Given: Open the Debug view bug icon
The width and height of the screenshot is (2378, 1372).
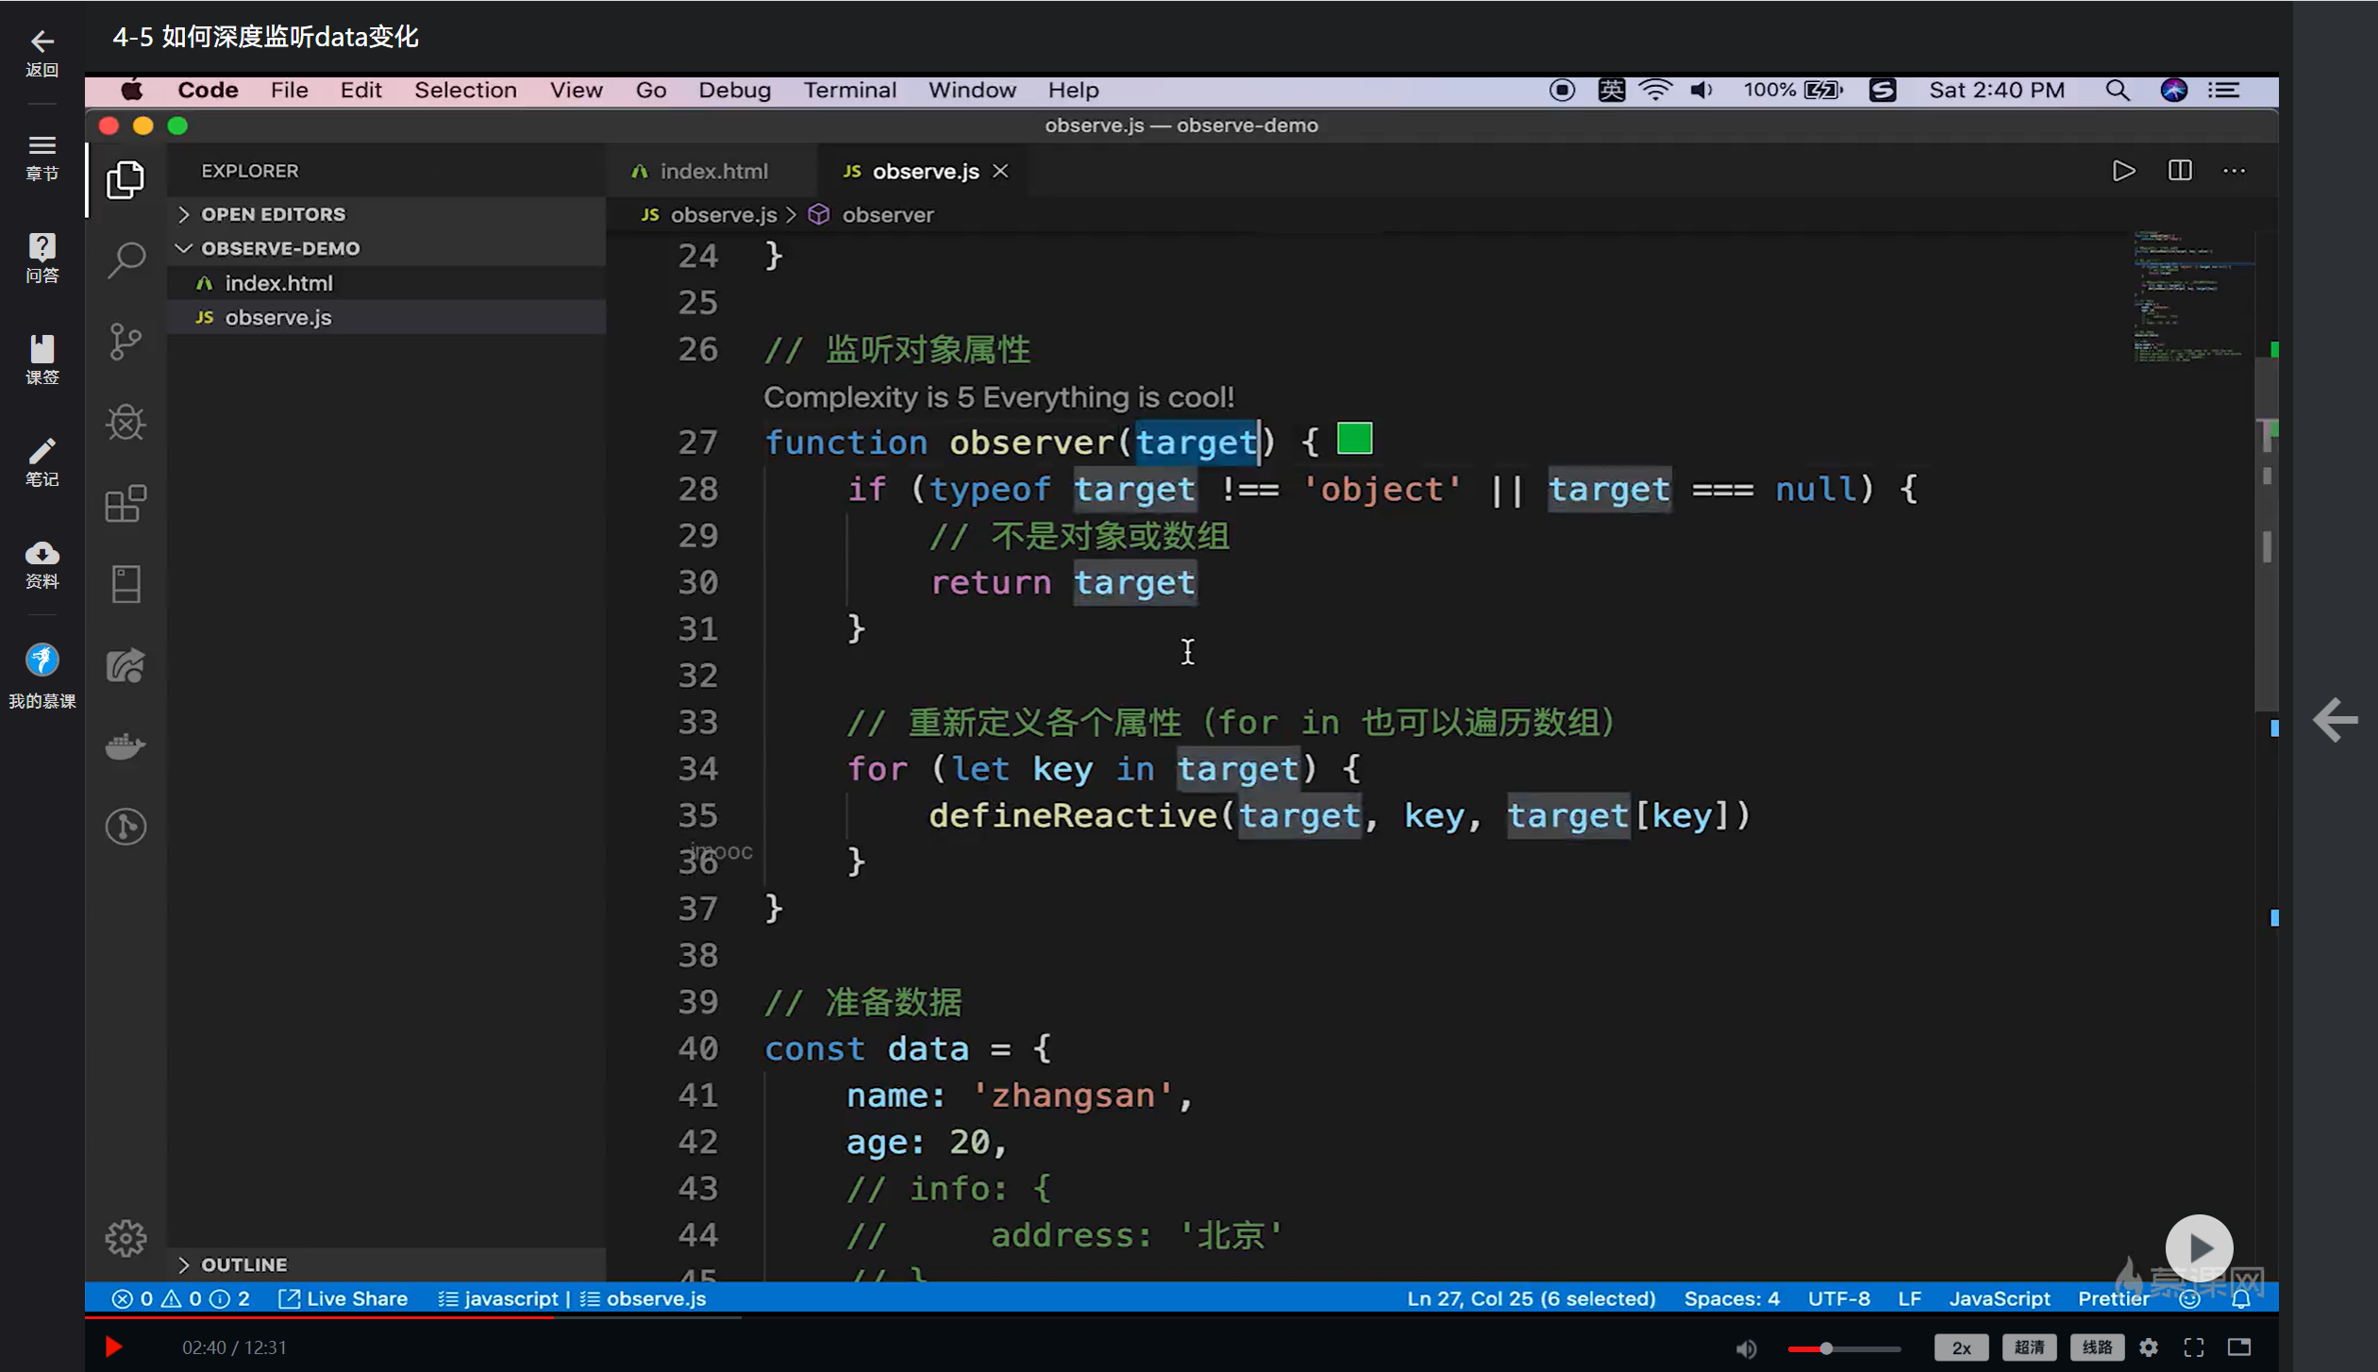Looking at the screenshot, I should 126,423.
